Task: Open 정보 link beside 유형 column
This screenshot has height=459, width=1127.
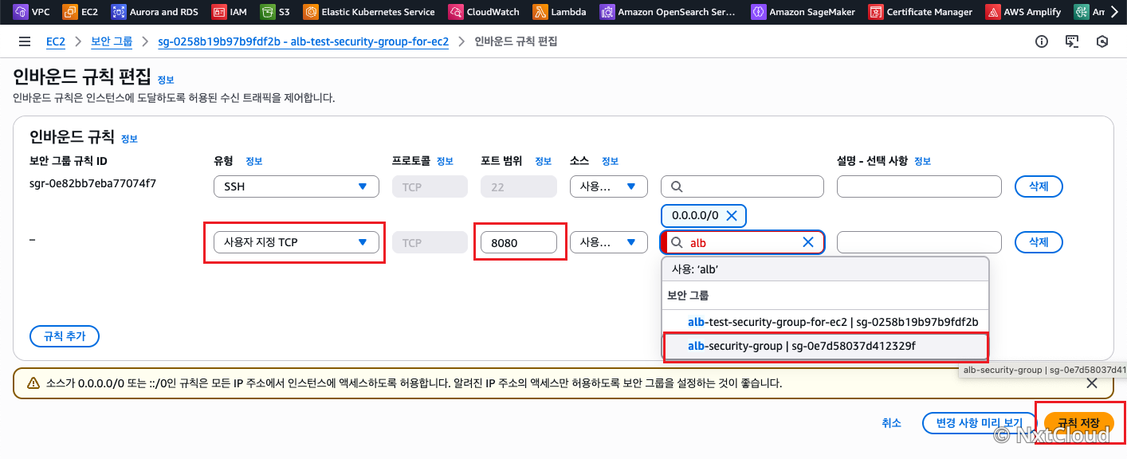Action: [254, 161]
